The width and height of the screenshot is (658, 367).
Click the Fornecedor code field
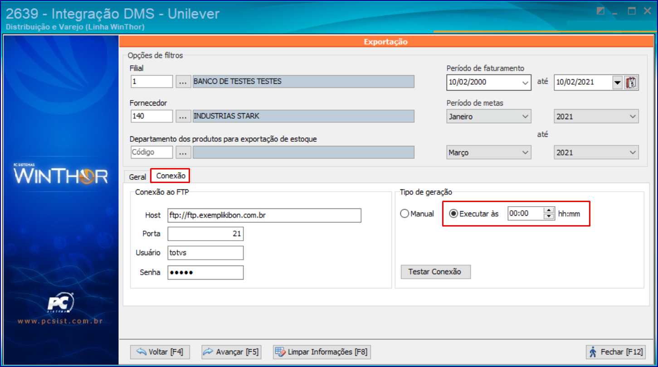[151, 116]
